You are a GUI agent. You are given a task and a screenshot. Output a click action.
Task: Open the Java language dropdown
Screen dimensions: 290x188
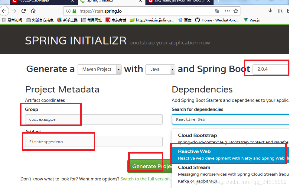click(160, 69)
